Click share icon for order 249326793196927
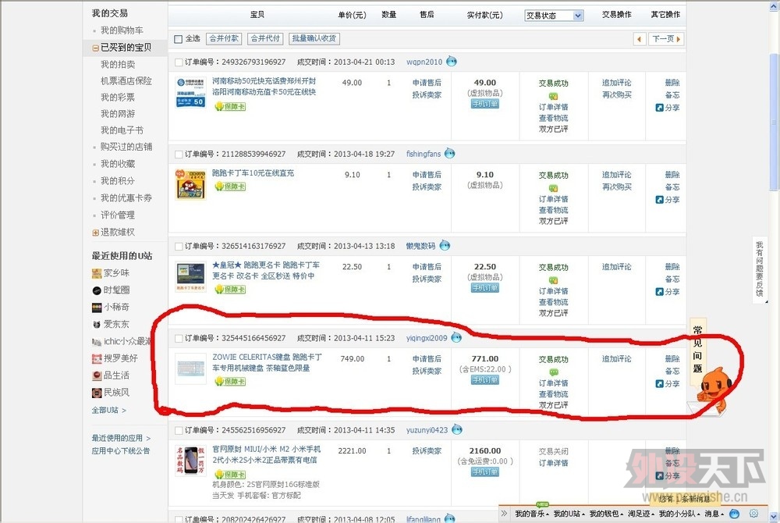Image resolution: width=780 pixels, height=523 pixels. click(x=659, y=108)
